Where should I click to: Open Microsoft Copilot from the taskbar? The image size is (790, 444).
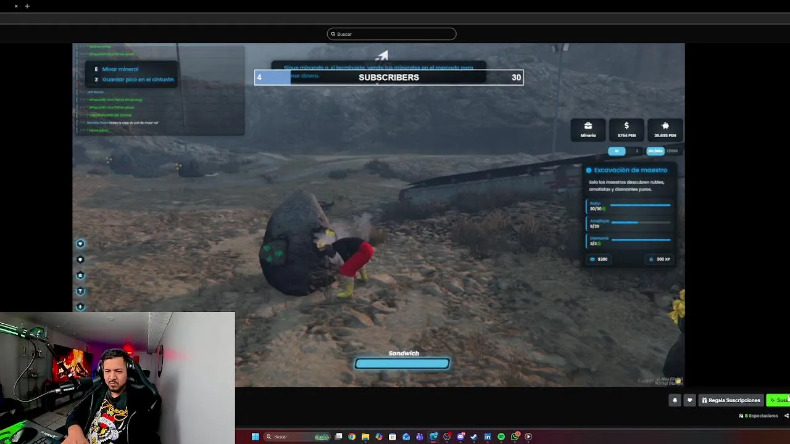pyautogui.click(x=379, y=437)
